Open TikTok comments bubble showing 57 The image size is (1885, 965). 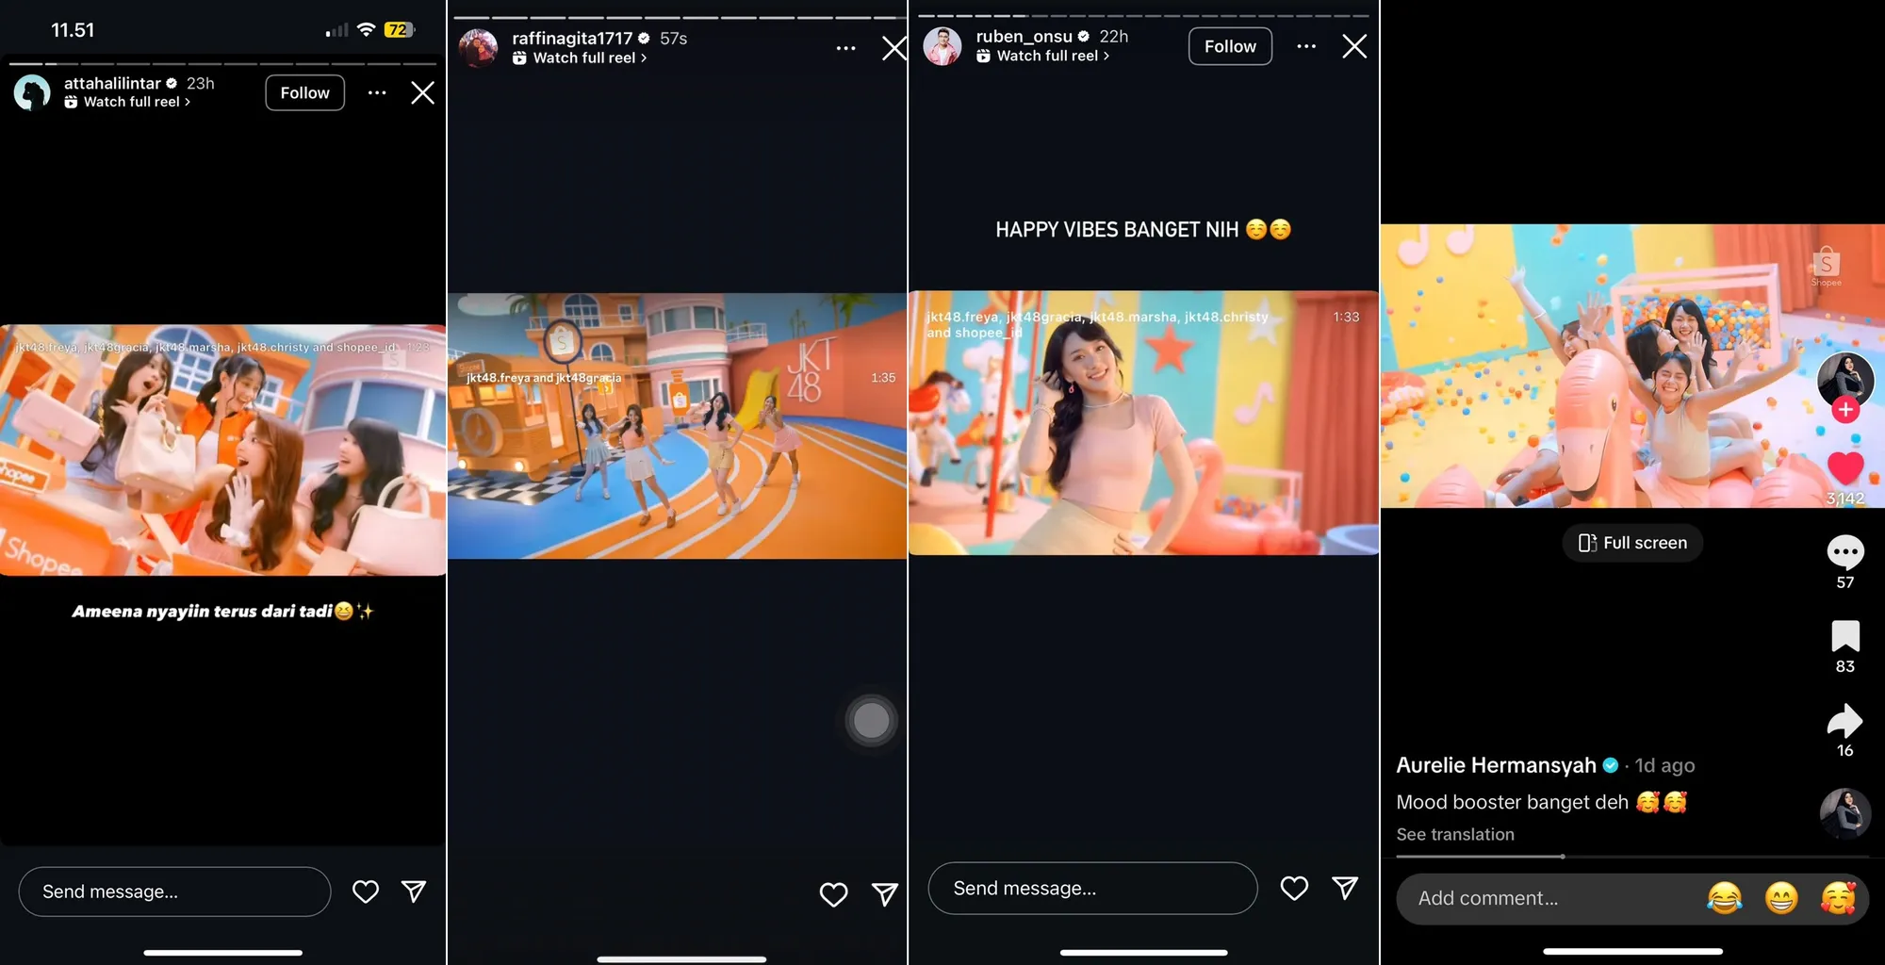tap(1845, 552)
